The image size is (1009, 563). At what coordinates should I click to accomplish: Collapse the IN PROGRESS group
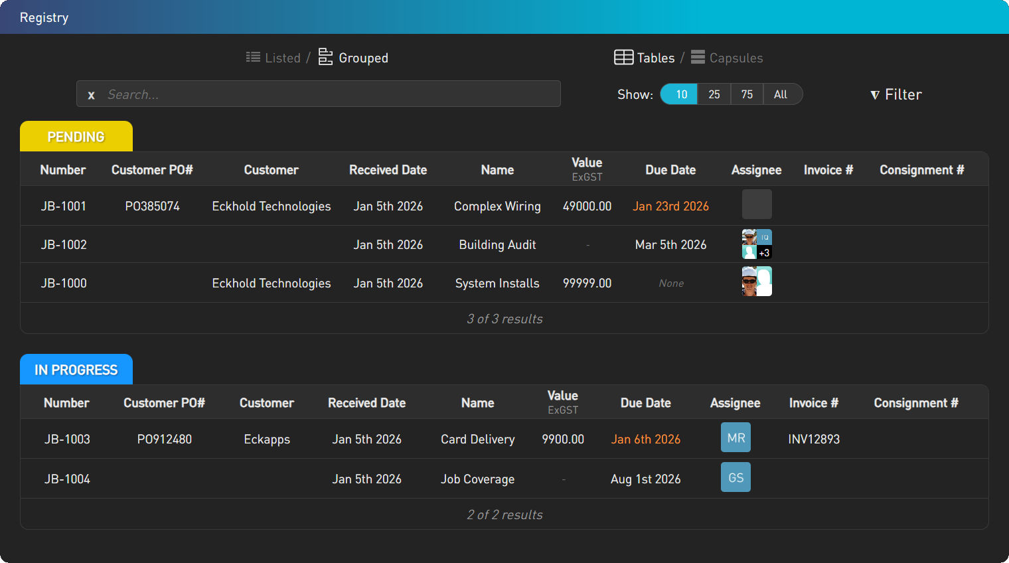(76, 370)
